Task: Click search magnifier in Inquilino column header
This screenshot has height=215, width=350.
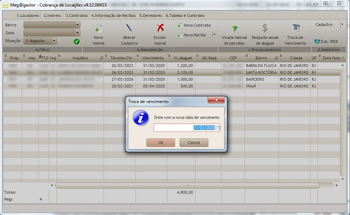Action: [101, 58]
